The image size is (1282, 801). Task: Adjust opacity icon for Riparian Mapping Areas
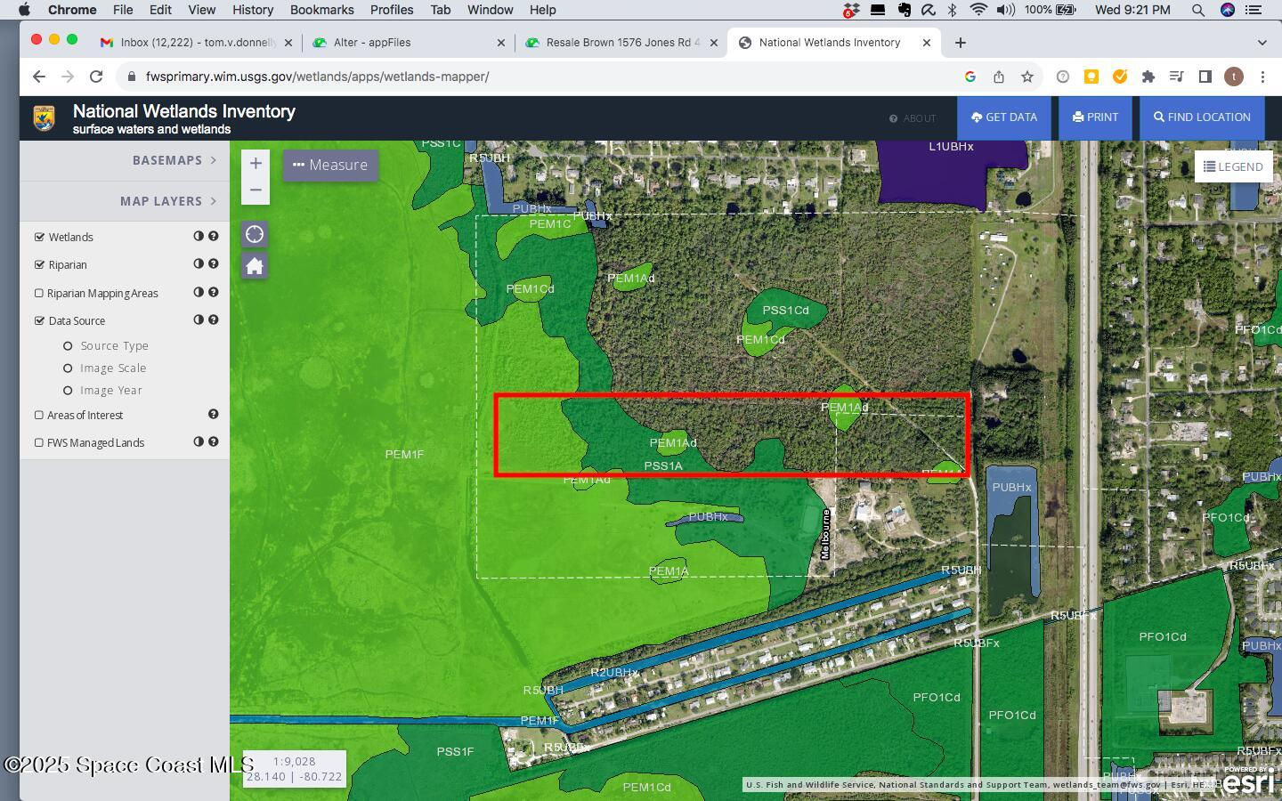199,292
